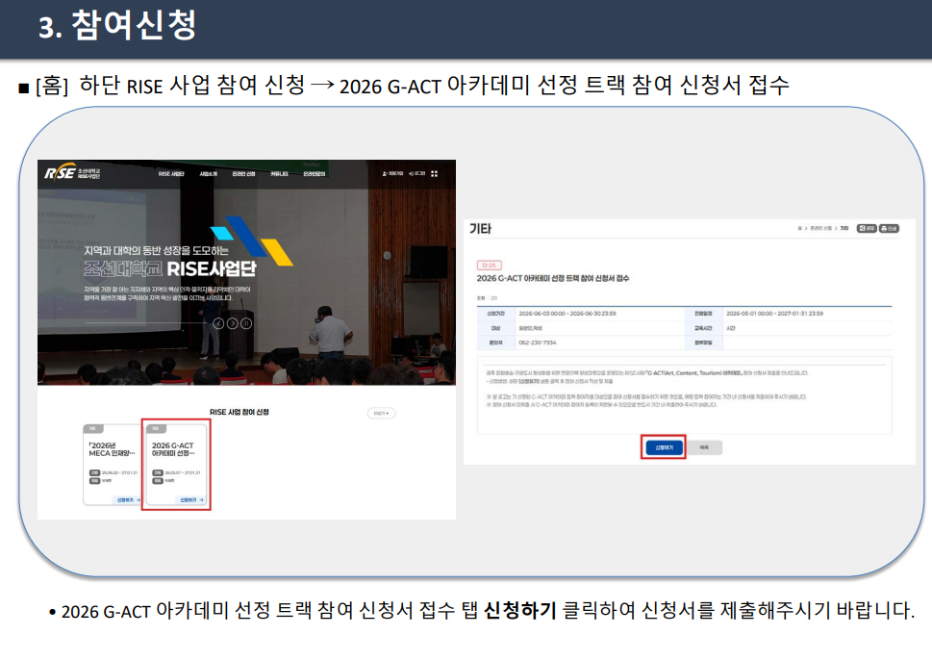Image resolution: width=932 pixels, height=660 pixels.
Task: Click the 더보기 + more button
Action: click(382, 413)
